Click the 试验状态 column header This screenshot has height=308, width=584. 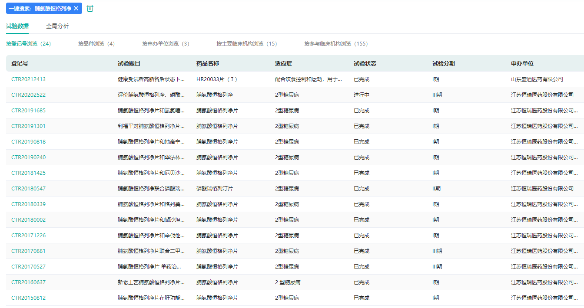click(x=365, y=63)
